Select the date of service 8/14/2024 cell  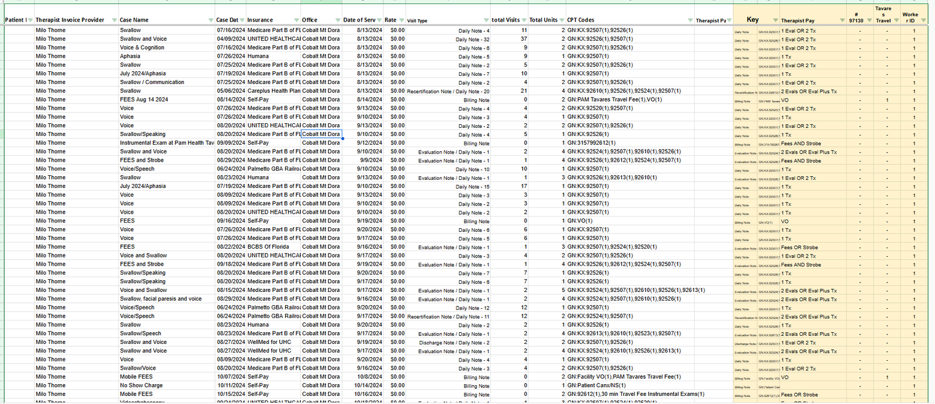point(363,100)
